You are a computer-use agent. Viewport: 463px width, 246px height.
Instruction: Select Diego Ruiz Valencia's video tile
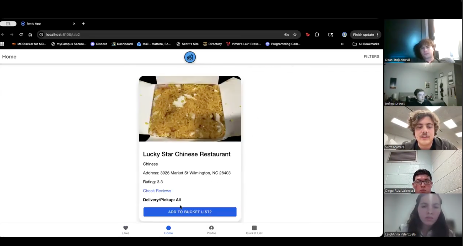tap(423, 172)
